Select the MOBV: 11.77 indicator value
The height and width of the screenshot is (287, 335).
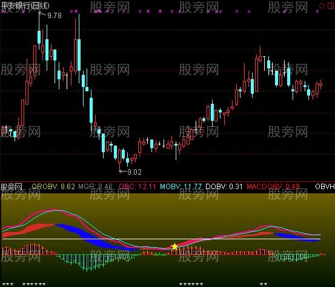181,187
